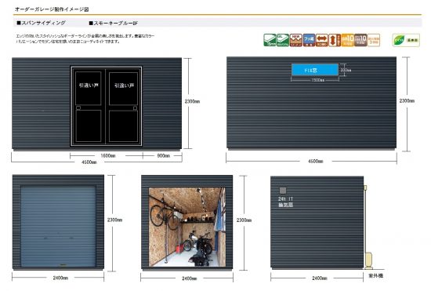Click the green eco leaf badge

(406, 40)
